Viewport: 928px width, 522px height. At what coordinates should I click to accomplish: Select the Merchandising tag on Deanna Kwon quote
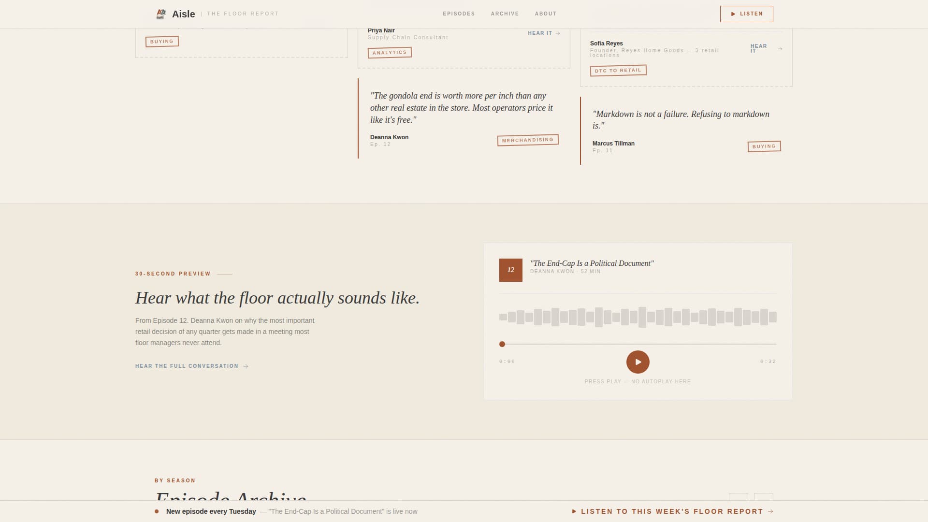click(528, 140)
